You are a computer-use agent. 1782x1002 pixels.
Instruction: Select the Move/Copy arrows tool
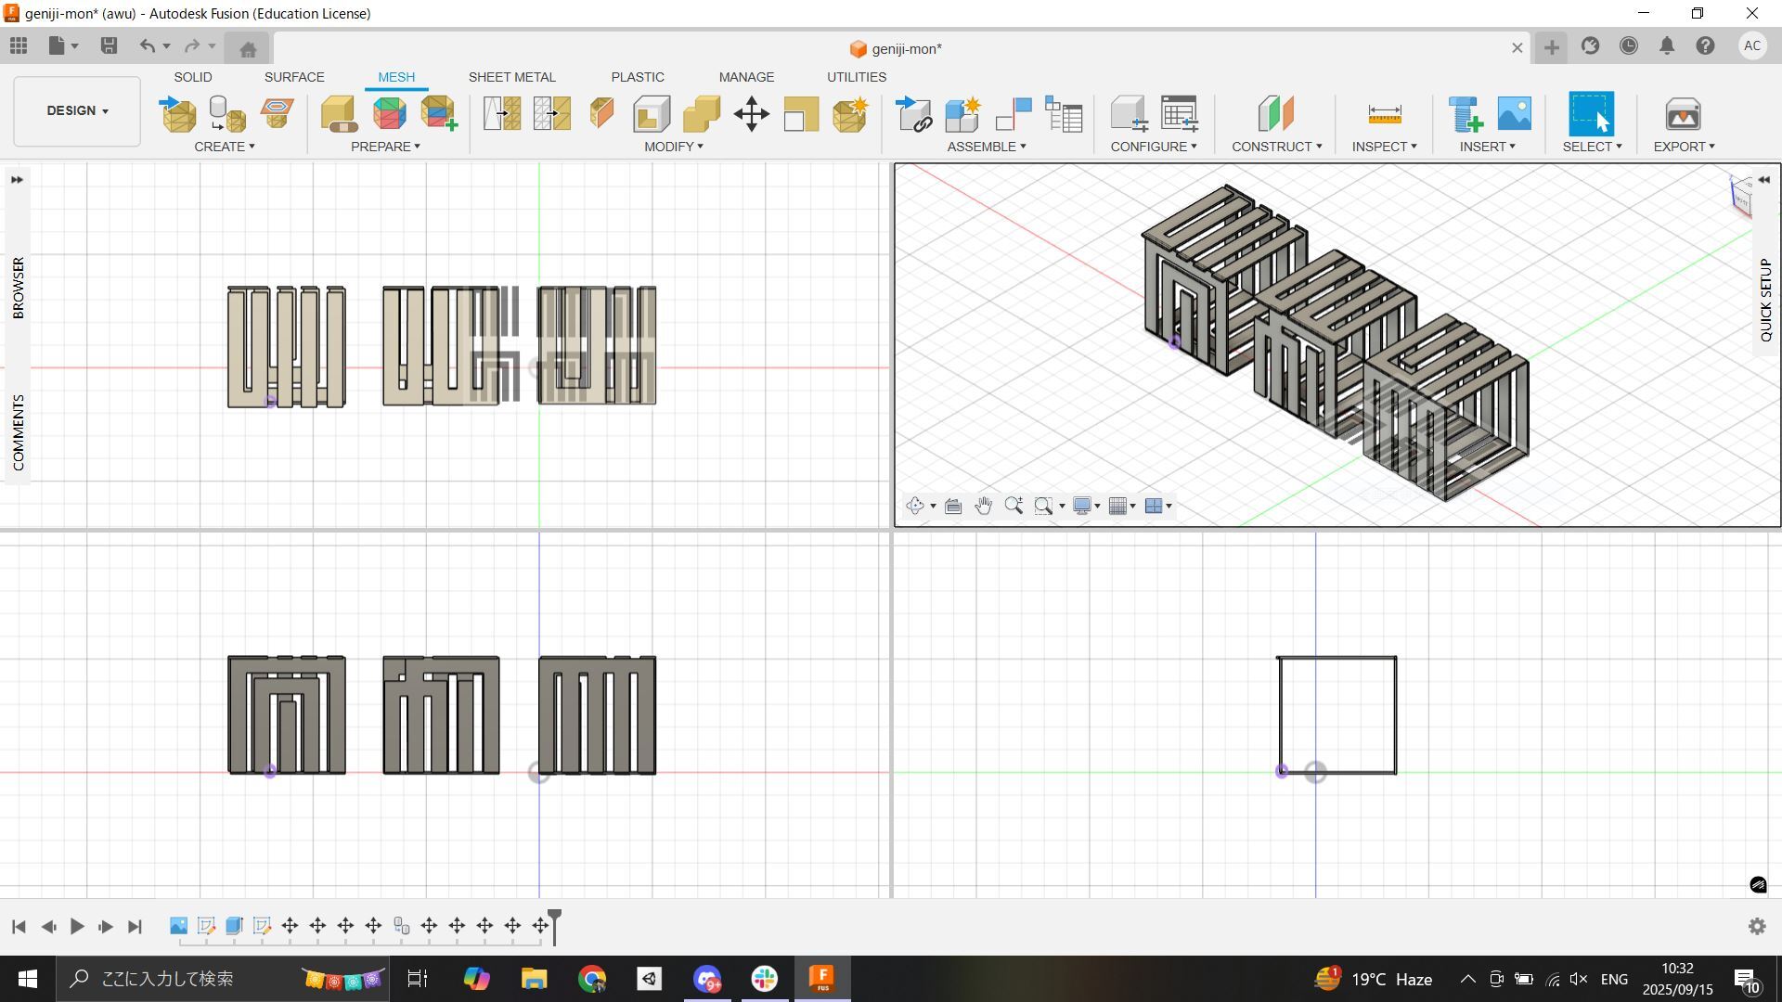751,114
